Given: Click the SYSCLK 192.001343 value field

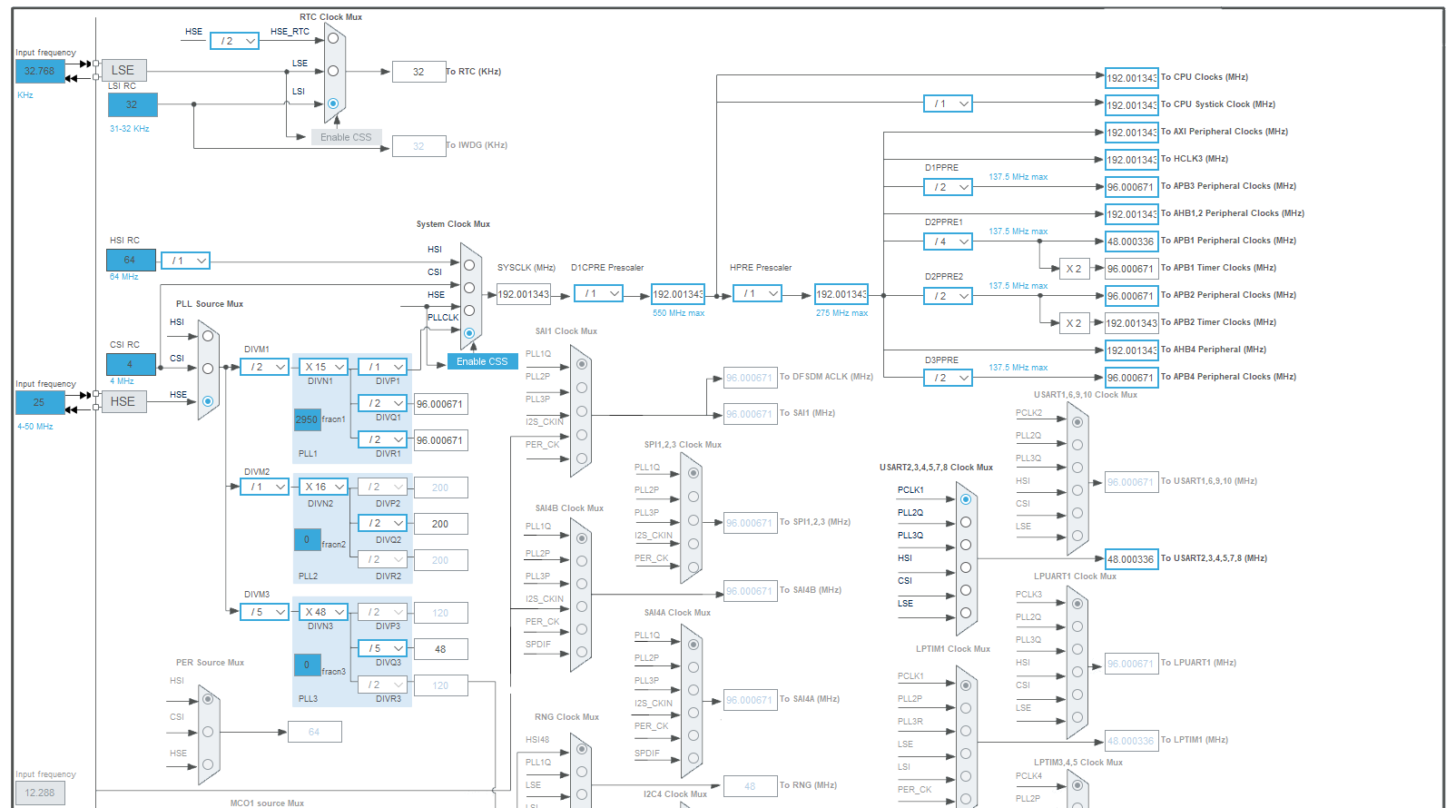Looking at the screenshot, I should click(523, 294).
